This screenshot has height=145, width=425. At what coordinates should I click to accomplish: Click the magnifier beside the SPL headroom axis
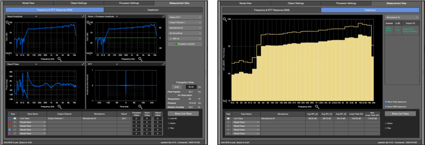coord(225,19)
